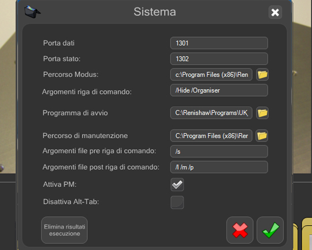Cancel changes with red X button
The width and height of the screenshot is (312, 250).
pos(240,230)
